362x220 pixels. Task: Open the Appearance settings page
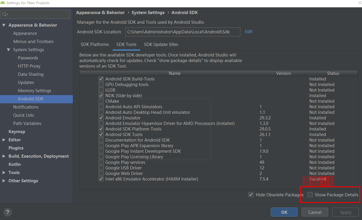tap(25, 33)
